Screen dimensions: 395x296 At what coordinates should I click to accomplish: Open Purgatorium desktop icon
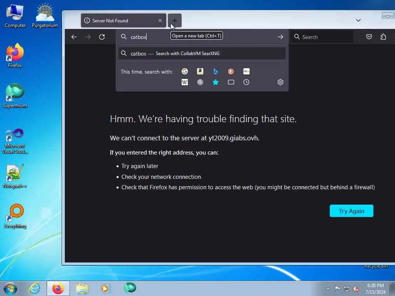[45, 16]
